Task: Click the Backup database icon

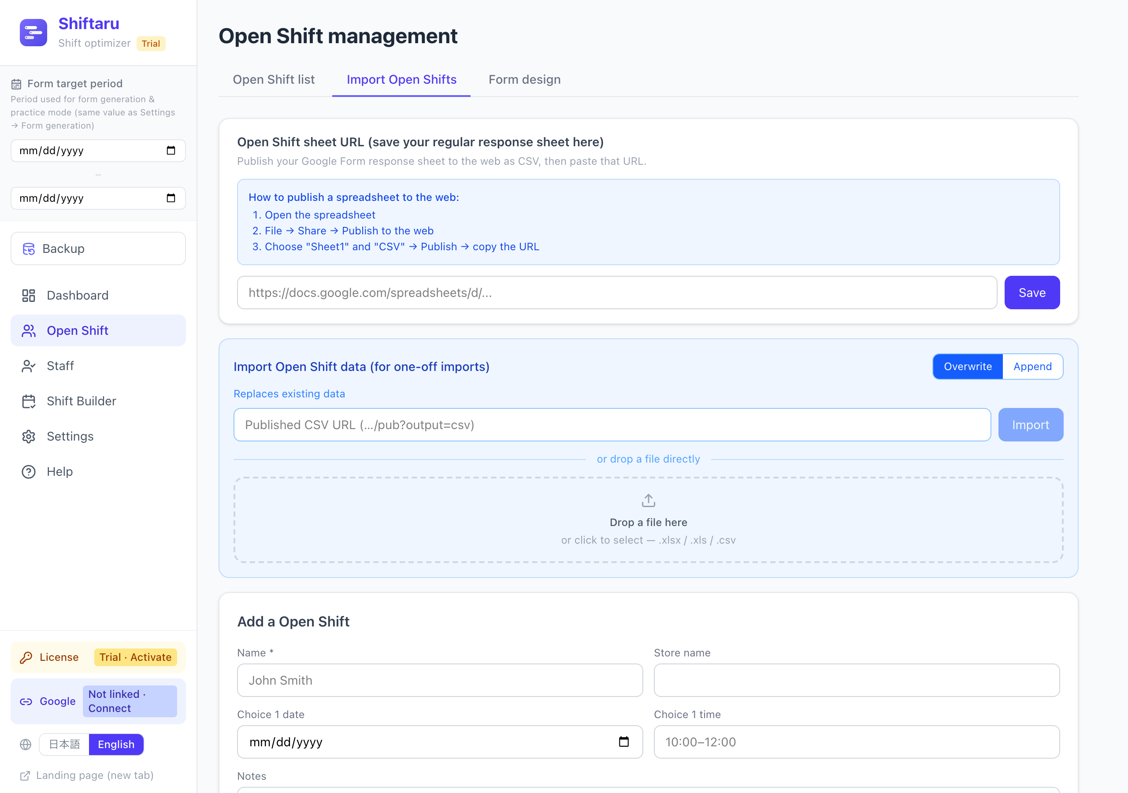Action: (29, 249)
